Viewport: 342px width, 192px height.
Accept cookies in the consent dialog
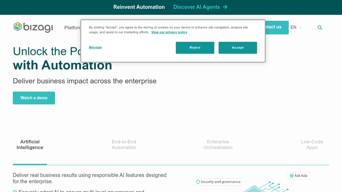click(238, 47)
